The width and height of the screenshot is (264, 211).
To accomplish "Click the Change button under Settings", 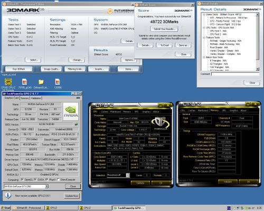I will tap(77, 60).
